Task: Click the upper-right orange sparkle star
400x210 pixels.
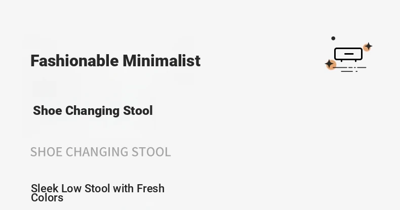Action: [x=368, y=47]
